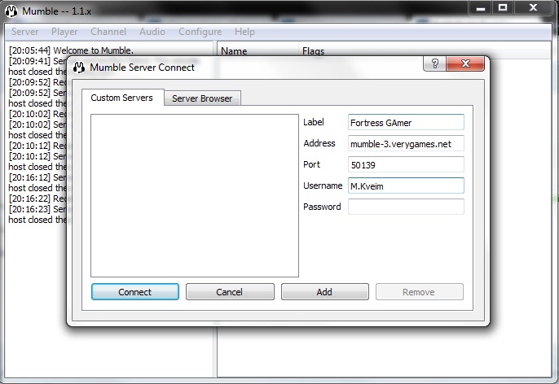Open the Server menu
559x384 pixels.
(x=24, y=32)
